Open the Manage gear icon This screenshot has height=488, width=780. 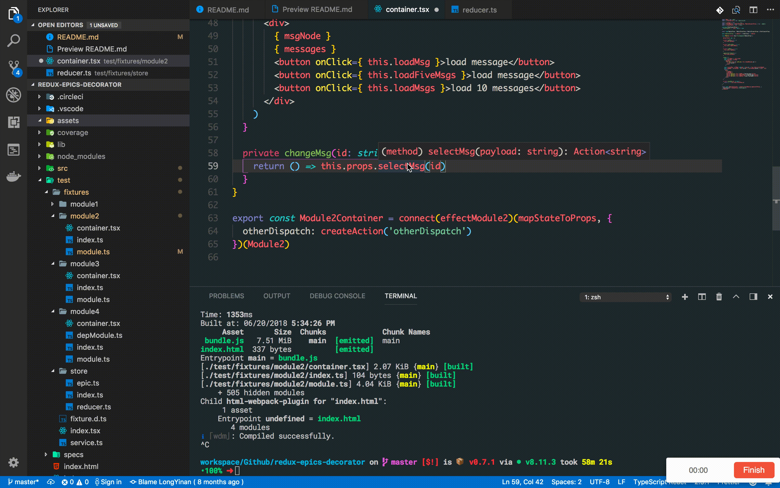[x=14, y=462]
